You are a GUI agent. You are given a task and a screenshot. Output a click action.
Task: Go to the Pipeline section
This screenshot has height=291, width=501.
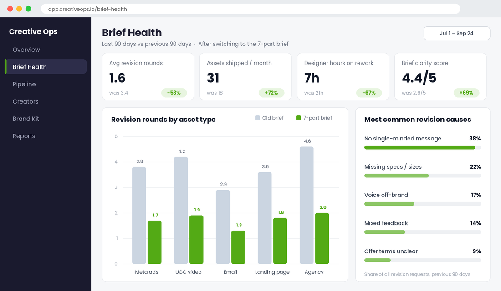(x=24, y=84)
